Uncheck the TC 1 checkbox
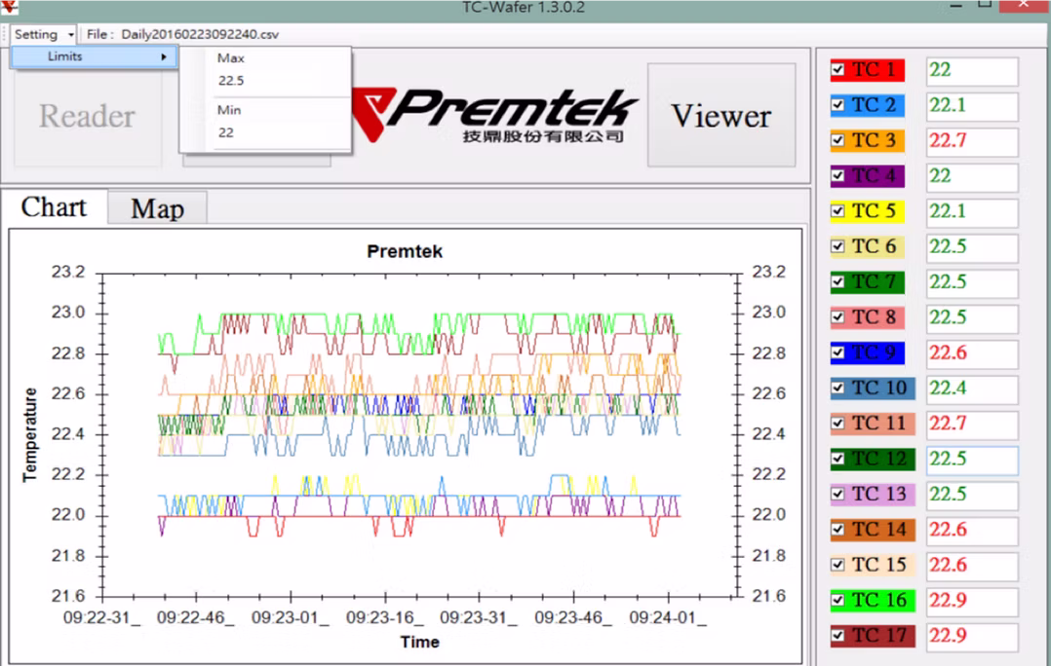Image resolution: width=1051 pixels, height=666 pixels. [x=838, y=70]
